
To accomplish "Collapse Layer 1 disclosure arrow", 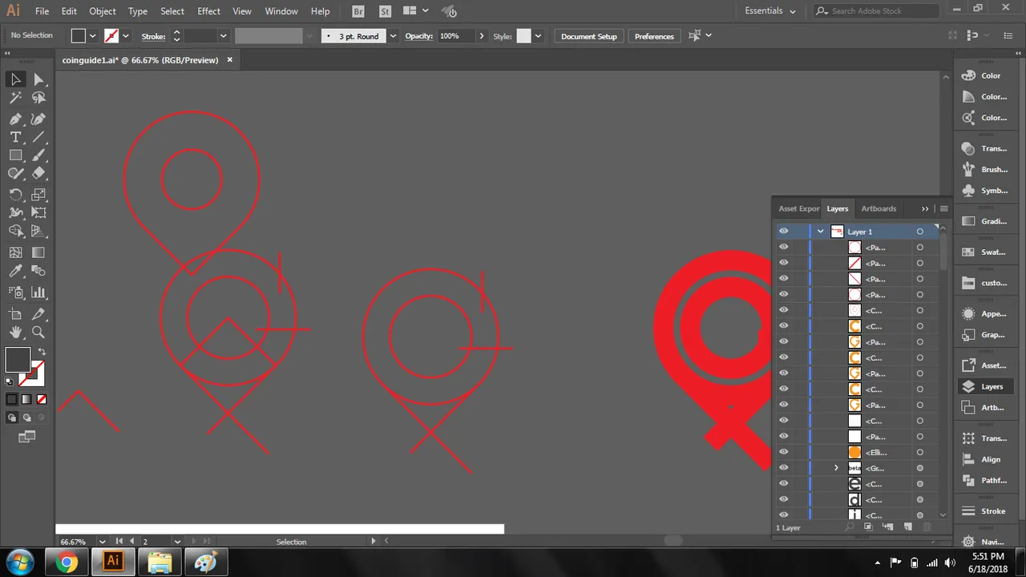I will coord(820,232).
